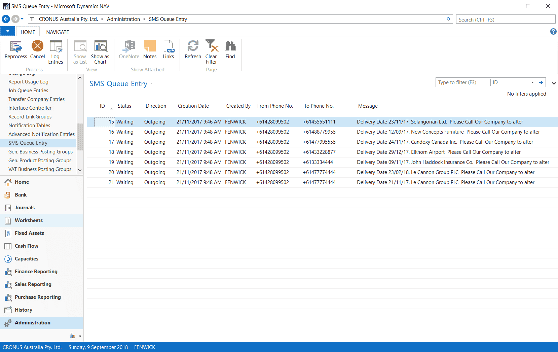Click the OneNote ribbon icon

[129, 50]
